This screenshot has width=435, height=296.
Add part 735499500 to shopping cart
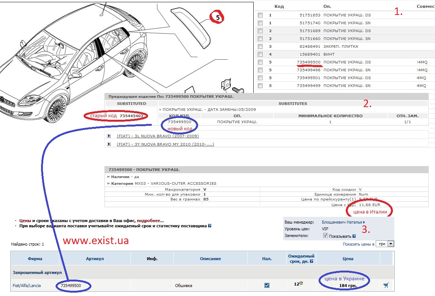tap(386, 286)
